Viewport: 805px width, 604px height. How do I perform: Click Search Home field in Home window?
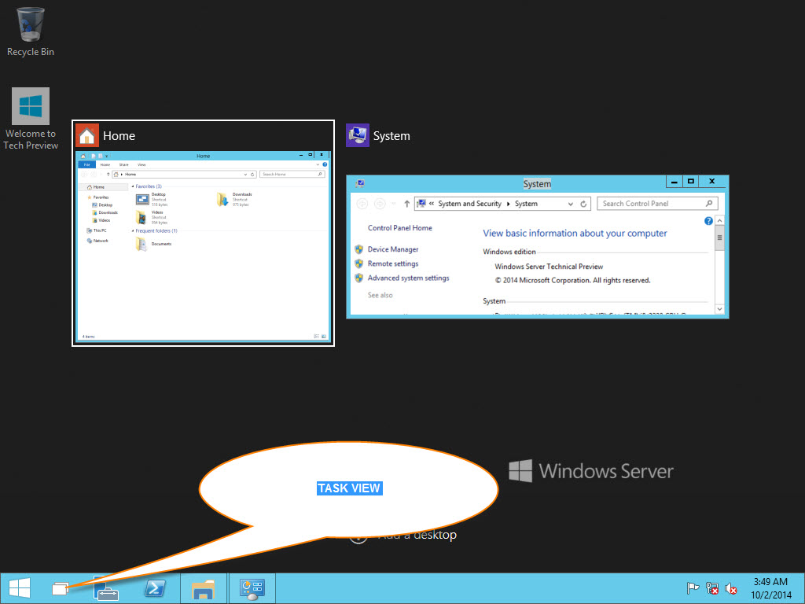(292, 174)
